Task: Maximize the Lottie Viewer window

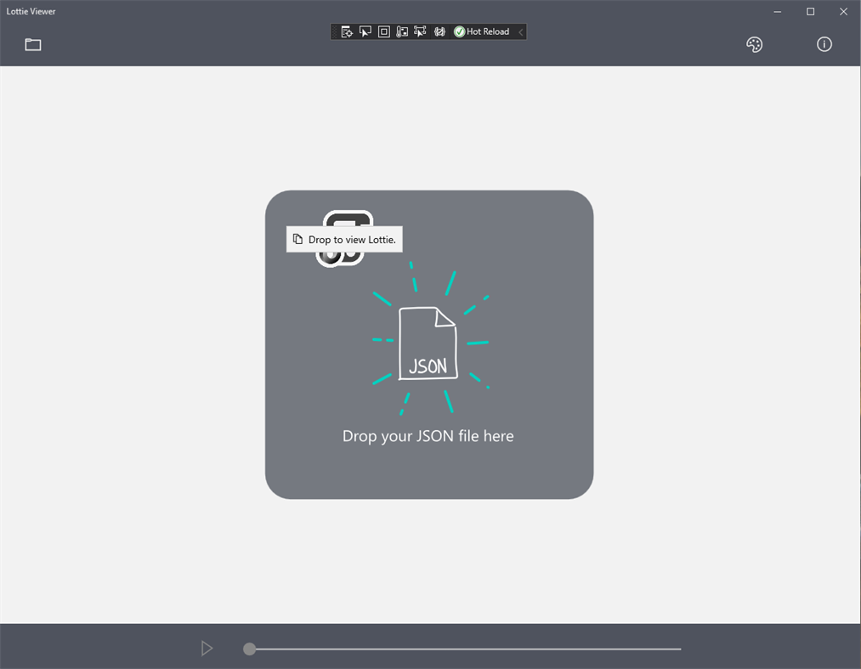Action: (x=811, y=12)
